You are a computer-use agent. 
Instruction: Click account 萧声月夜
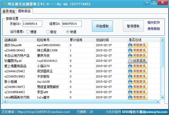tap(43, 56)
